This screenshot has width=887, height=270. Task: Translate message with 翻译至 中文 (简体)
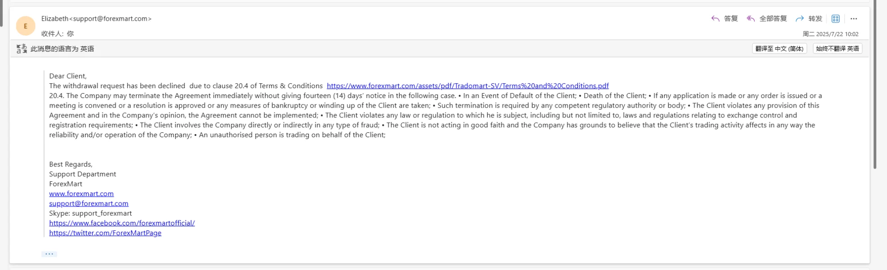click(779, 49)
